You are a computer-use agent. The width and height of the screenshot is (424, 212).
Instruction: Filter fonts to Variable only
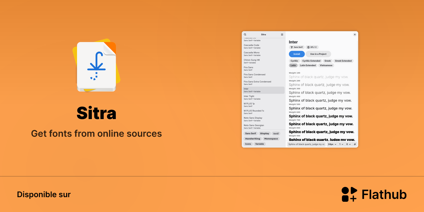[x=260, y=144]
